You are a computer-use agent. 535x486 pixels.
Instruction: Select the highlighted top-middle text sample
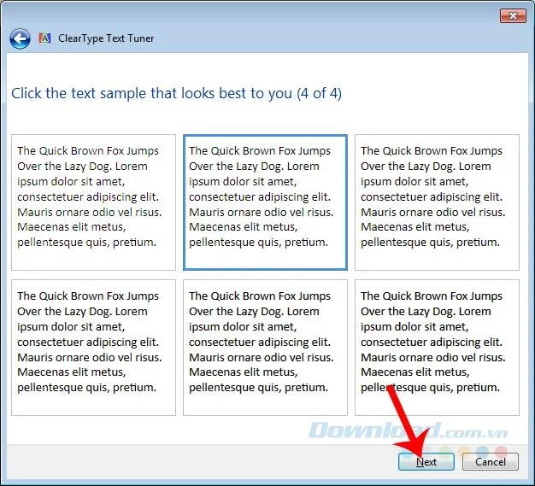click(x=265, y=202)
